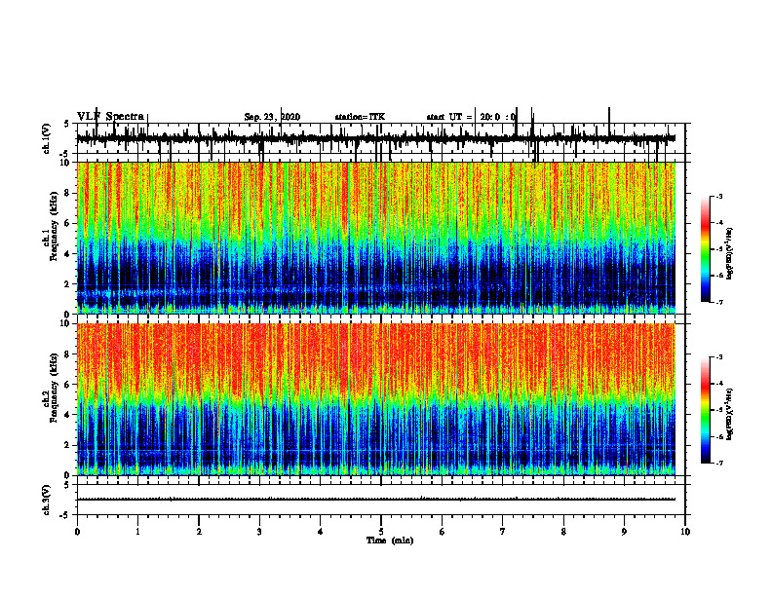Click the "8" kHz tick on ch.1 axis
The image size is (772, 596).
(68, 193)
